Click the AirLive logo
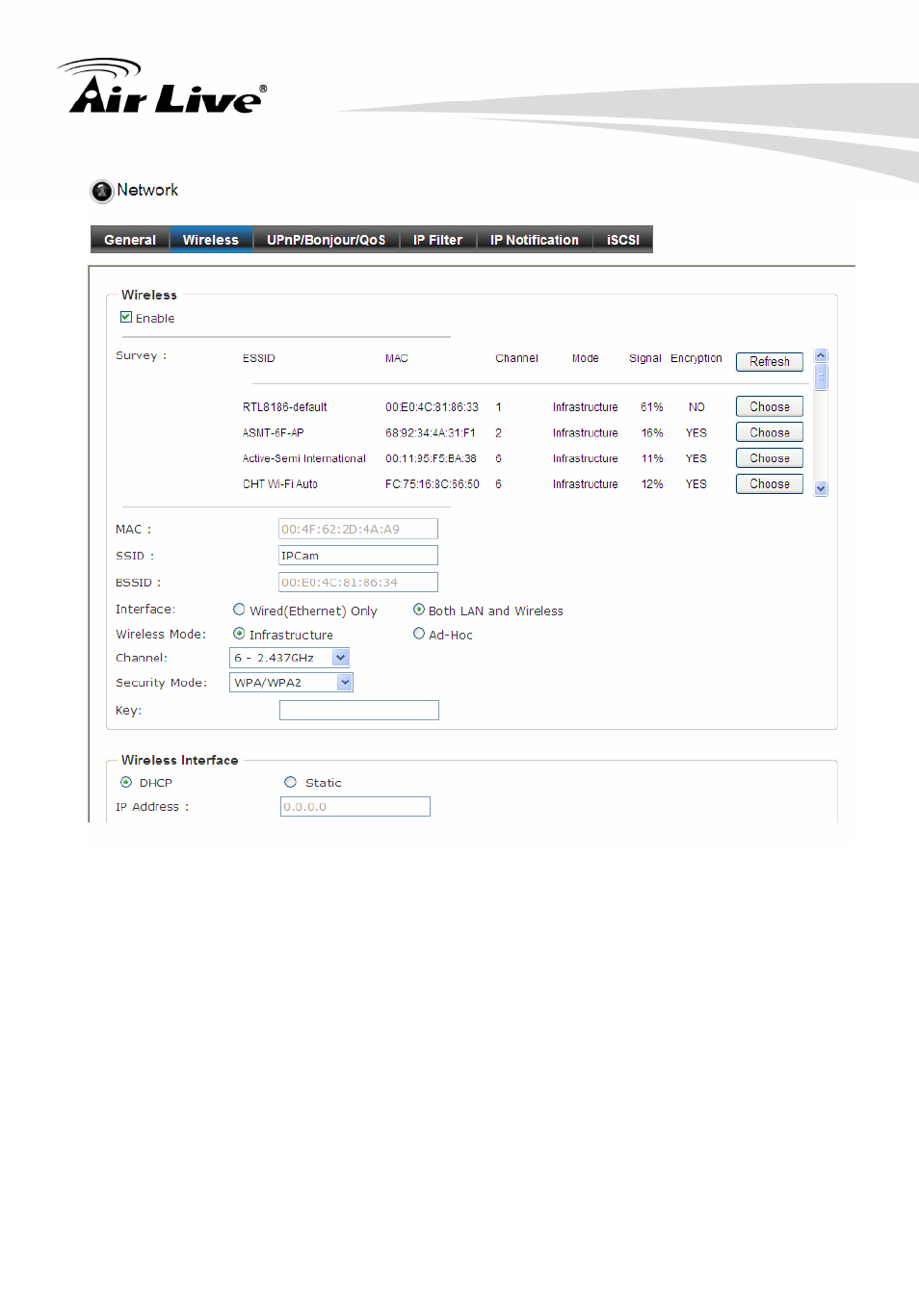Viewport: 919px width, 1300px height. click(162, 87)
